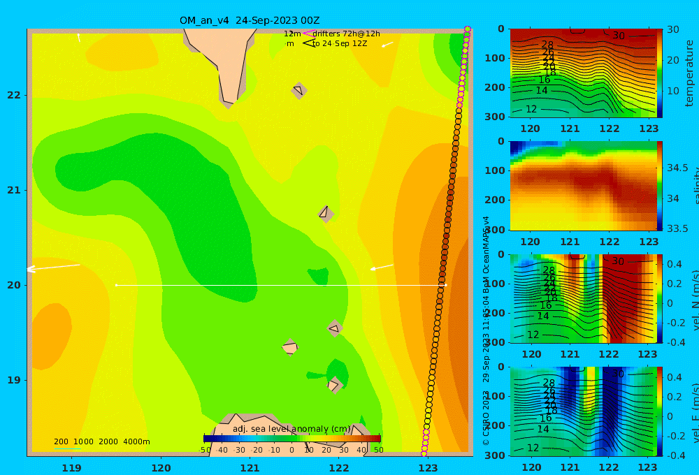Click the vel. N colorbar
Viewport: 699px width, 475px height.
[x=660, y=298]
